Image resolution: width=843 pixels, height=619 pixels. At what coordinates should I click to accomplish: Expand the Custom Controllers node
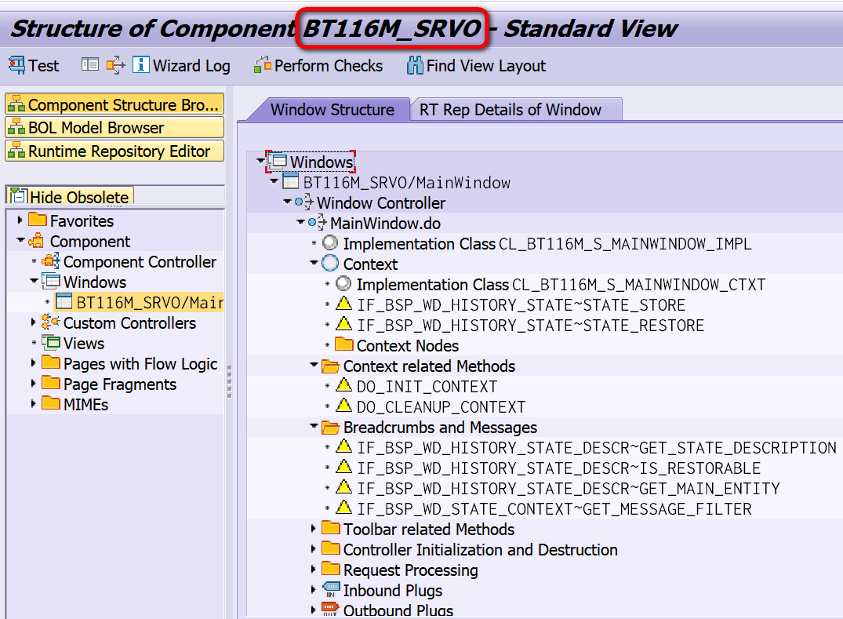[34, 322]
